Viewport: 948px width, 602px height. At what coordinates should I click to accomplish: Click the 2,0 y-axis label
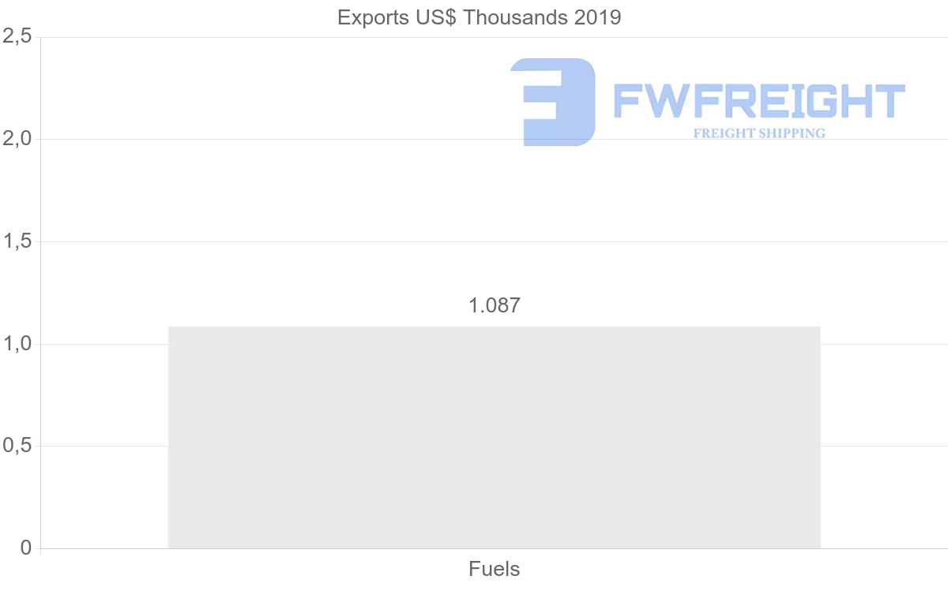pos(16,139)
